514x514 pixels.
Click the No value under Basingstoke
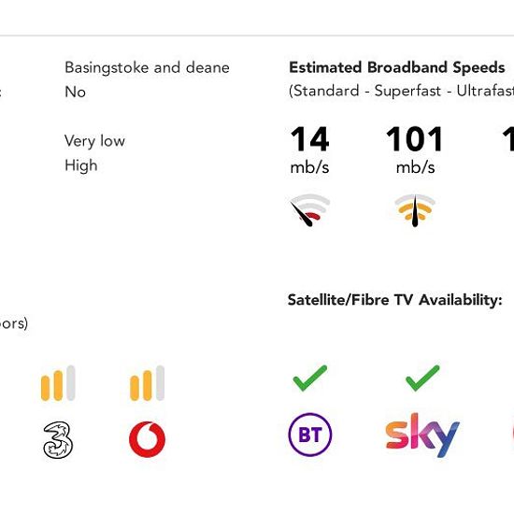coord(76,92)
